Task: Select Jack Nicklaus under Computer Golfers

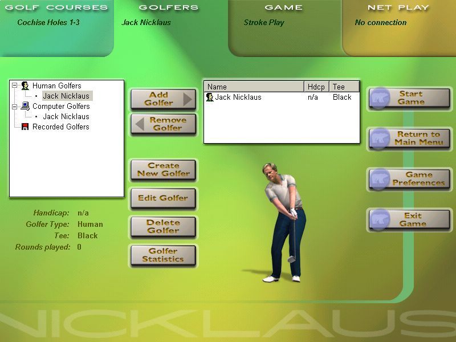Action: coord(66,116)
